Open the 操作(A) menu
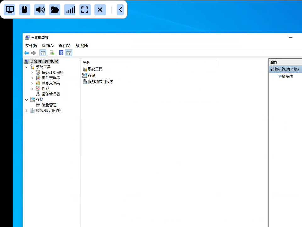This screenshot has height=227, width=302. coord(48,46)
